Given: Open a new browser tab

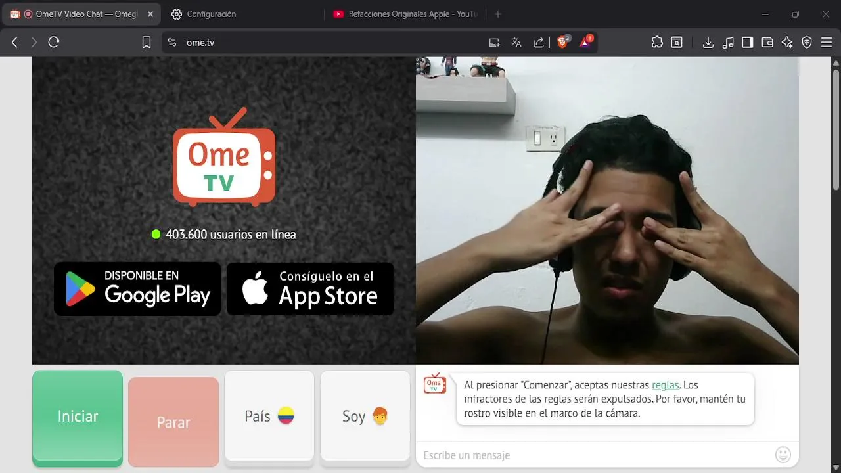Looking at the screenshot, I should (x=497, y=14).
